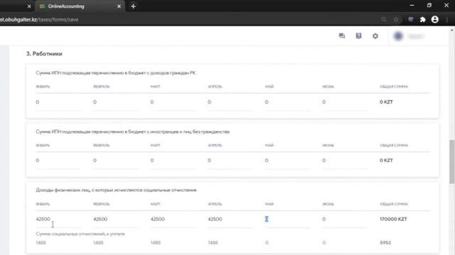Click the browser extensions puzzle icon
The image size is (455, 255).
423,19
